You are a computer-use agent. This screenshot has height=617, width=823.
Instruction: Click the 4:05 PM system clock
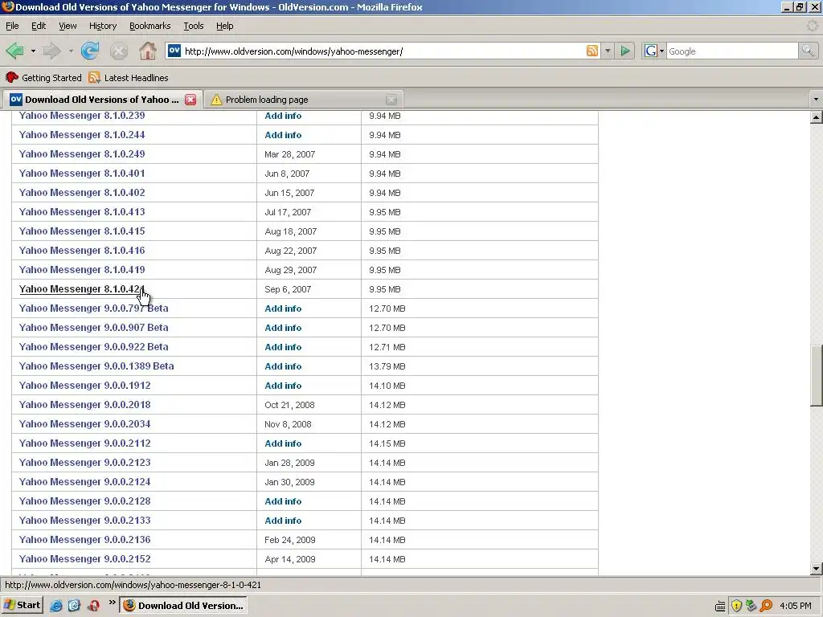point(795,606)
